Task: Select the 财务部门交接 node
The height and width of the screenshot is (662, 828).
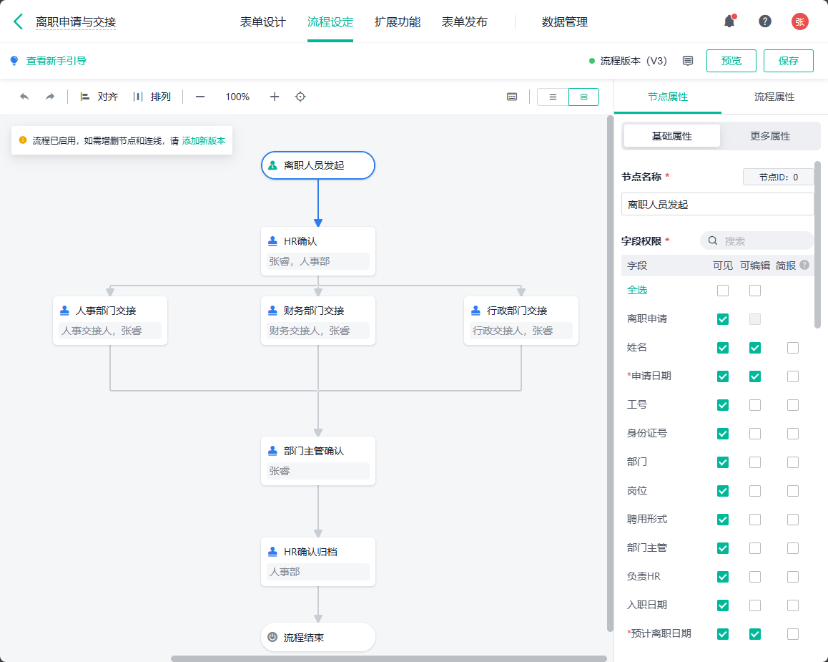Action: click(x=318, y=321)
